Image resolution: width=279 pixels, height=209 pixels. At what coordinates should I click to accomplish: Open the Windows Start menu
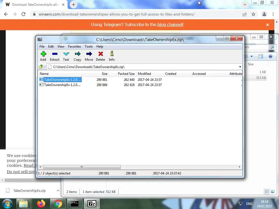coord(7,204)
